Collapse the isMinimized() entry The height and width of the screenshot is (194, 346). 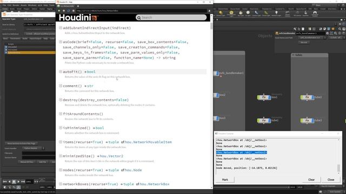point(61,128)
